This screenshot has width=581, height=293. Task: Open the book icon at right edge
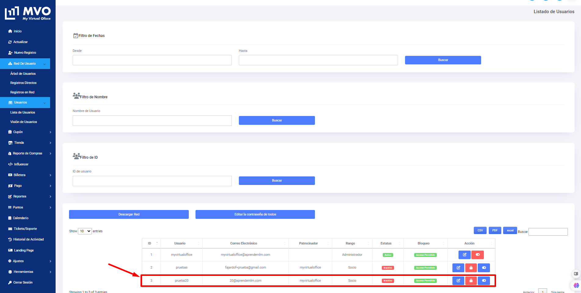tap(576, 274)
